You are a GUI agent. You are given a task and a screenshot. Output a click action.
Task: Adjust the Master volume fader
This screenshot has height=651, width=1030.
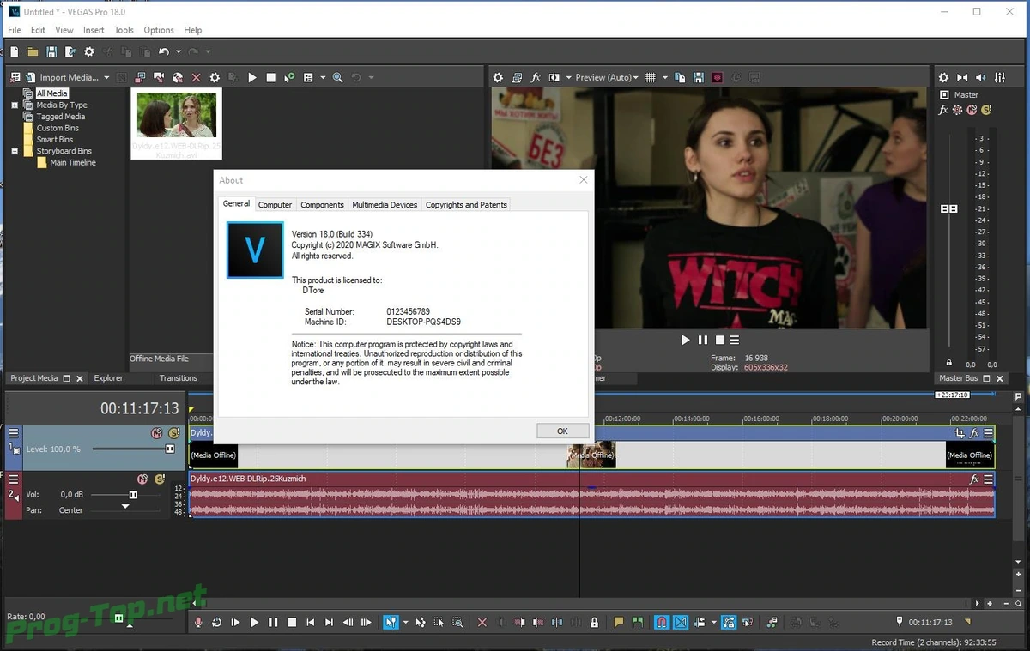click(948, 208)
